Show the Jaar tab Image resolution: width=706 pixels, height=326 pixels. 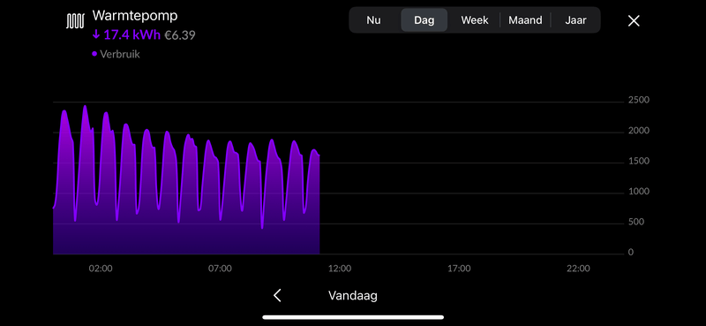pyautogui.click(x=575, y=20)
